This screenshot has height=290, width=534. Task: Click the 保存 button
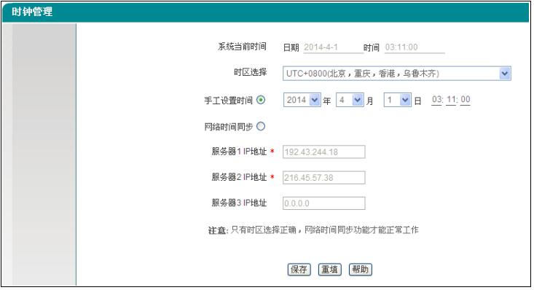[299, 270]
